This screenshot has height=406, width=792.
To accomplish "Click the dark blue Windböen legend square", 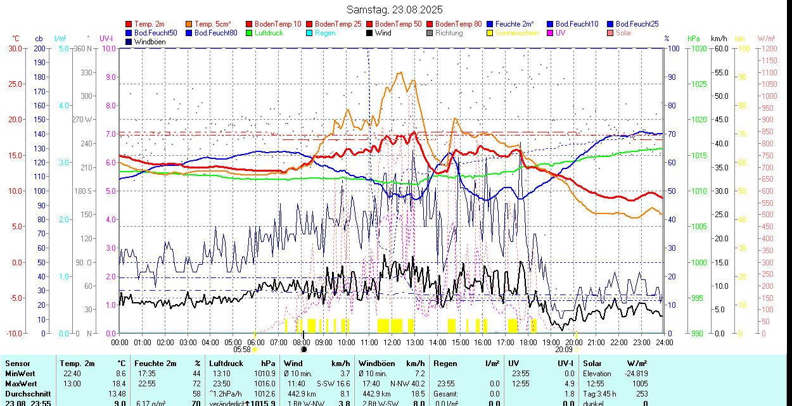I will (x=129, y=42).
